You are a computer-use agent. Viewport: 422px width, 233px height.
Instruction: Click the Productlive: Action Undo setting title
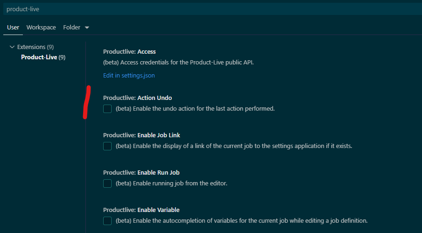coord(137,98)
